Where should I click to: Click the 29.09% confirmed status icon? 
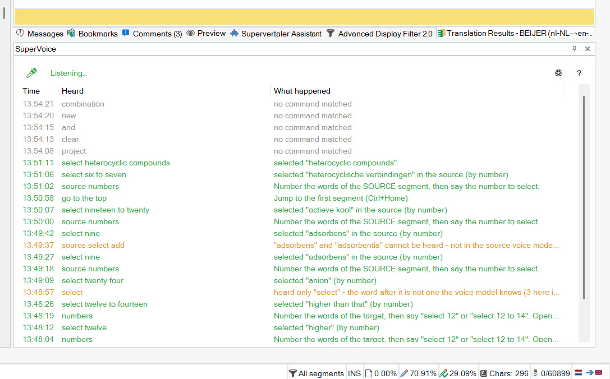pyautogui.click(x=458, y=373)
